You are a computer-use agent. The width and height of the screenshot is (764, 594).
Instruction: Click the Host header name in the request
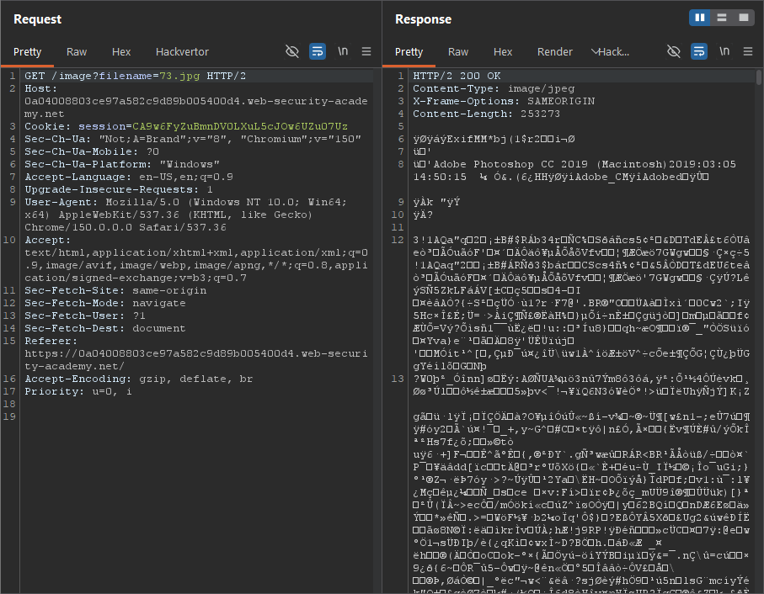coord(40,88)
